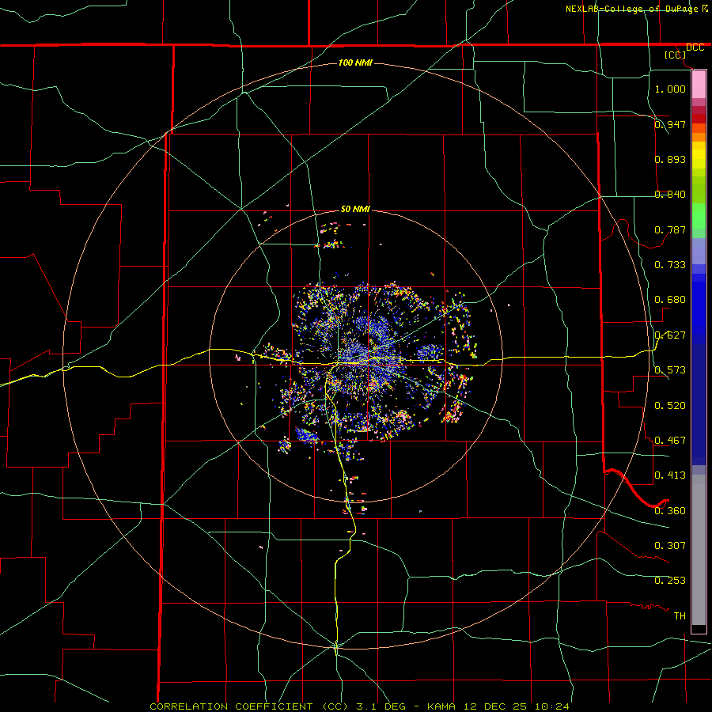Viewport: 712px width, 712px height.
Task: Click the 1.000 color scale value
Action: (x=670, y=89)
